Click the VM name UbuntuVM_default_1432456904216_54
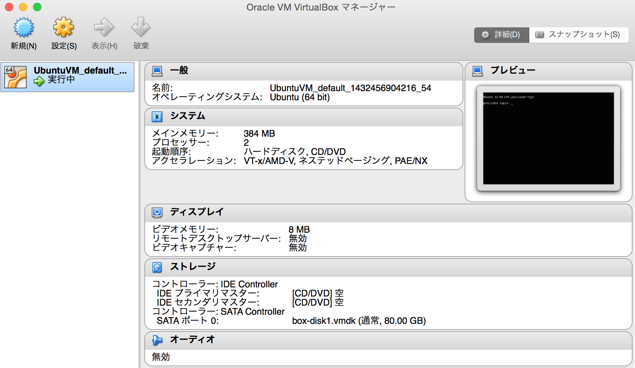The height and width of the screenshot is (368, 635). pyautogui.click(x=351, y=88)
